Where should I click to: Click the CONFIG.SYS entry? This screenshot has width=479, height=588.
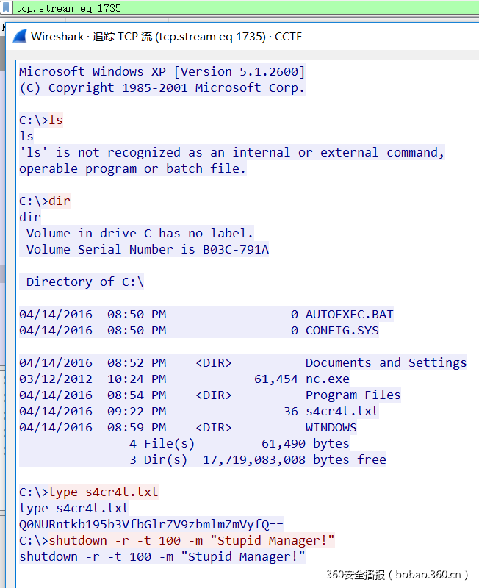pyautogui.click(x=199, y=330)
